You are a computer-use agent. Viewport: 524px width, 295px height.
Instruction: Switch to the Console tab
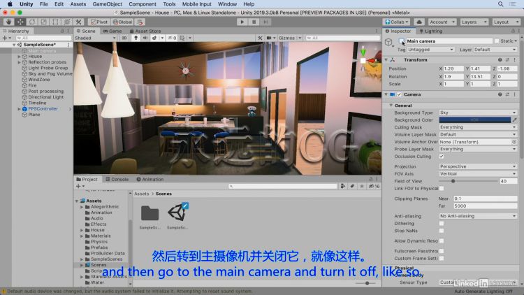117,179
